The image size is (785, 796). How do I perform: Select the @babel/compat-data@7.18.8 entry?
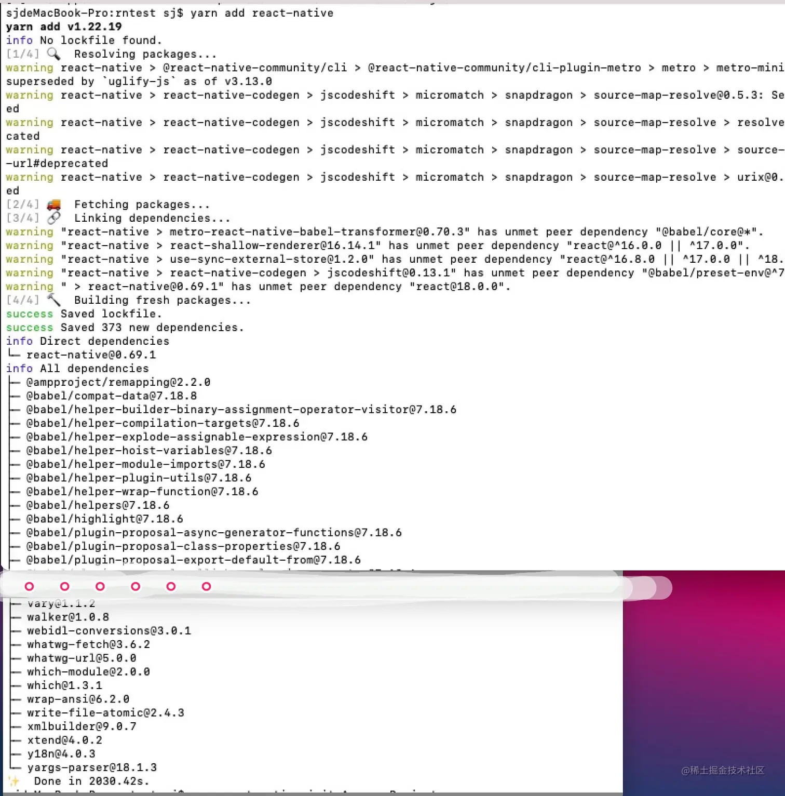[x=112, y=396]
